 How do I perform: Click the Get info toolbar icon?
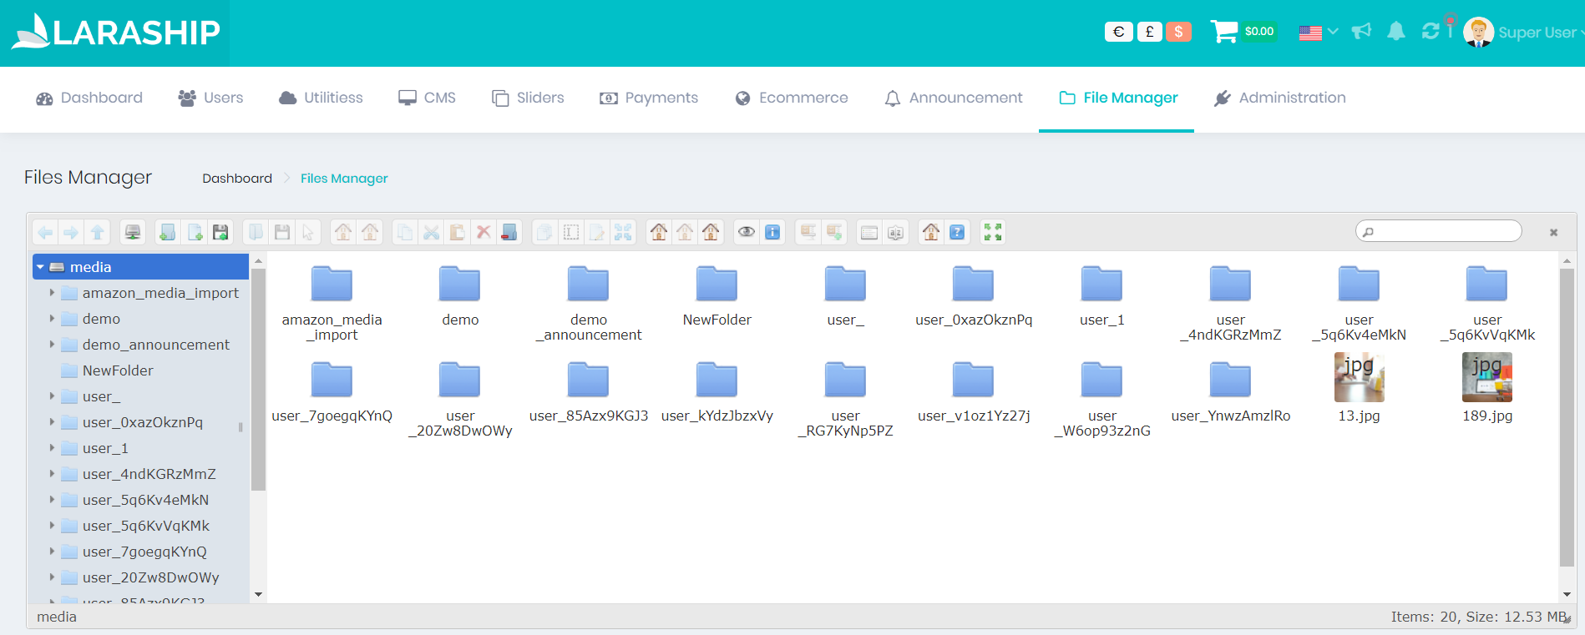tap(772, 232)
